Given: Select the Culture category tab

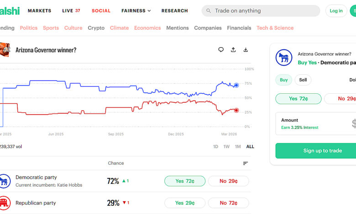Looking at the screenshot, I should click(73, 28).
